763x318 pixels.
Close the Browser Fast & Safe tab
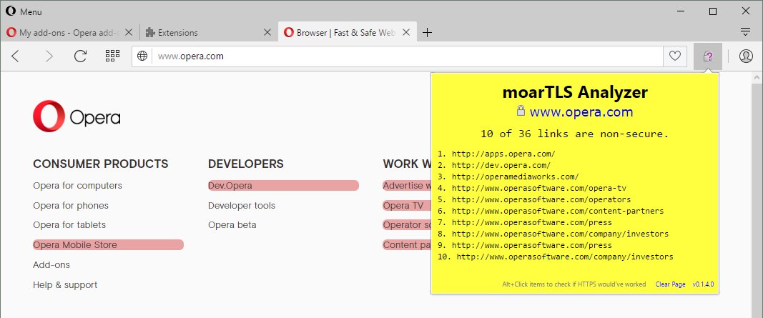point(407,33)
